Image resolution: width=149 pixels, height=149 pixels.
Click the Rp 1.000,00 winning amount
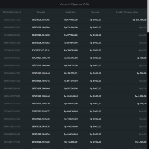141,142
